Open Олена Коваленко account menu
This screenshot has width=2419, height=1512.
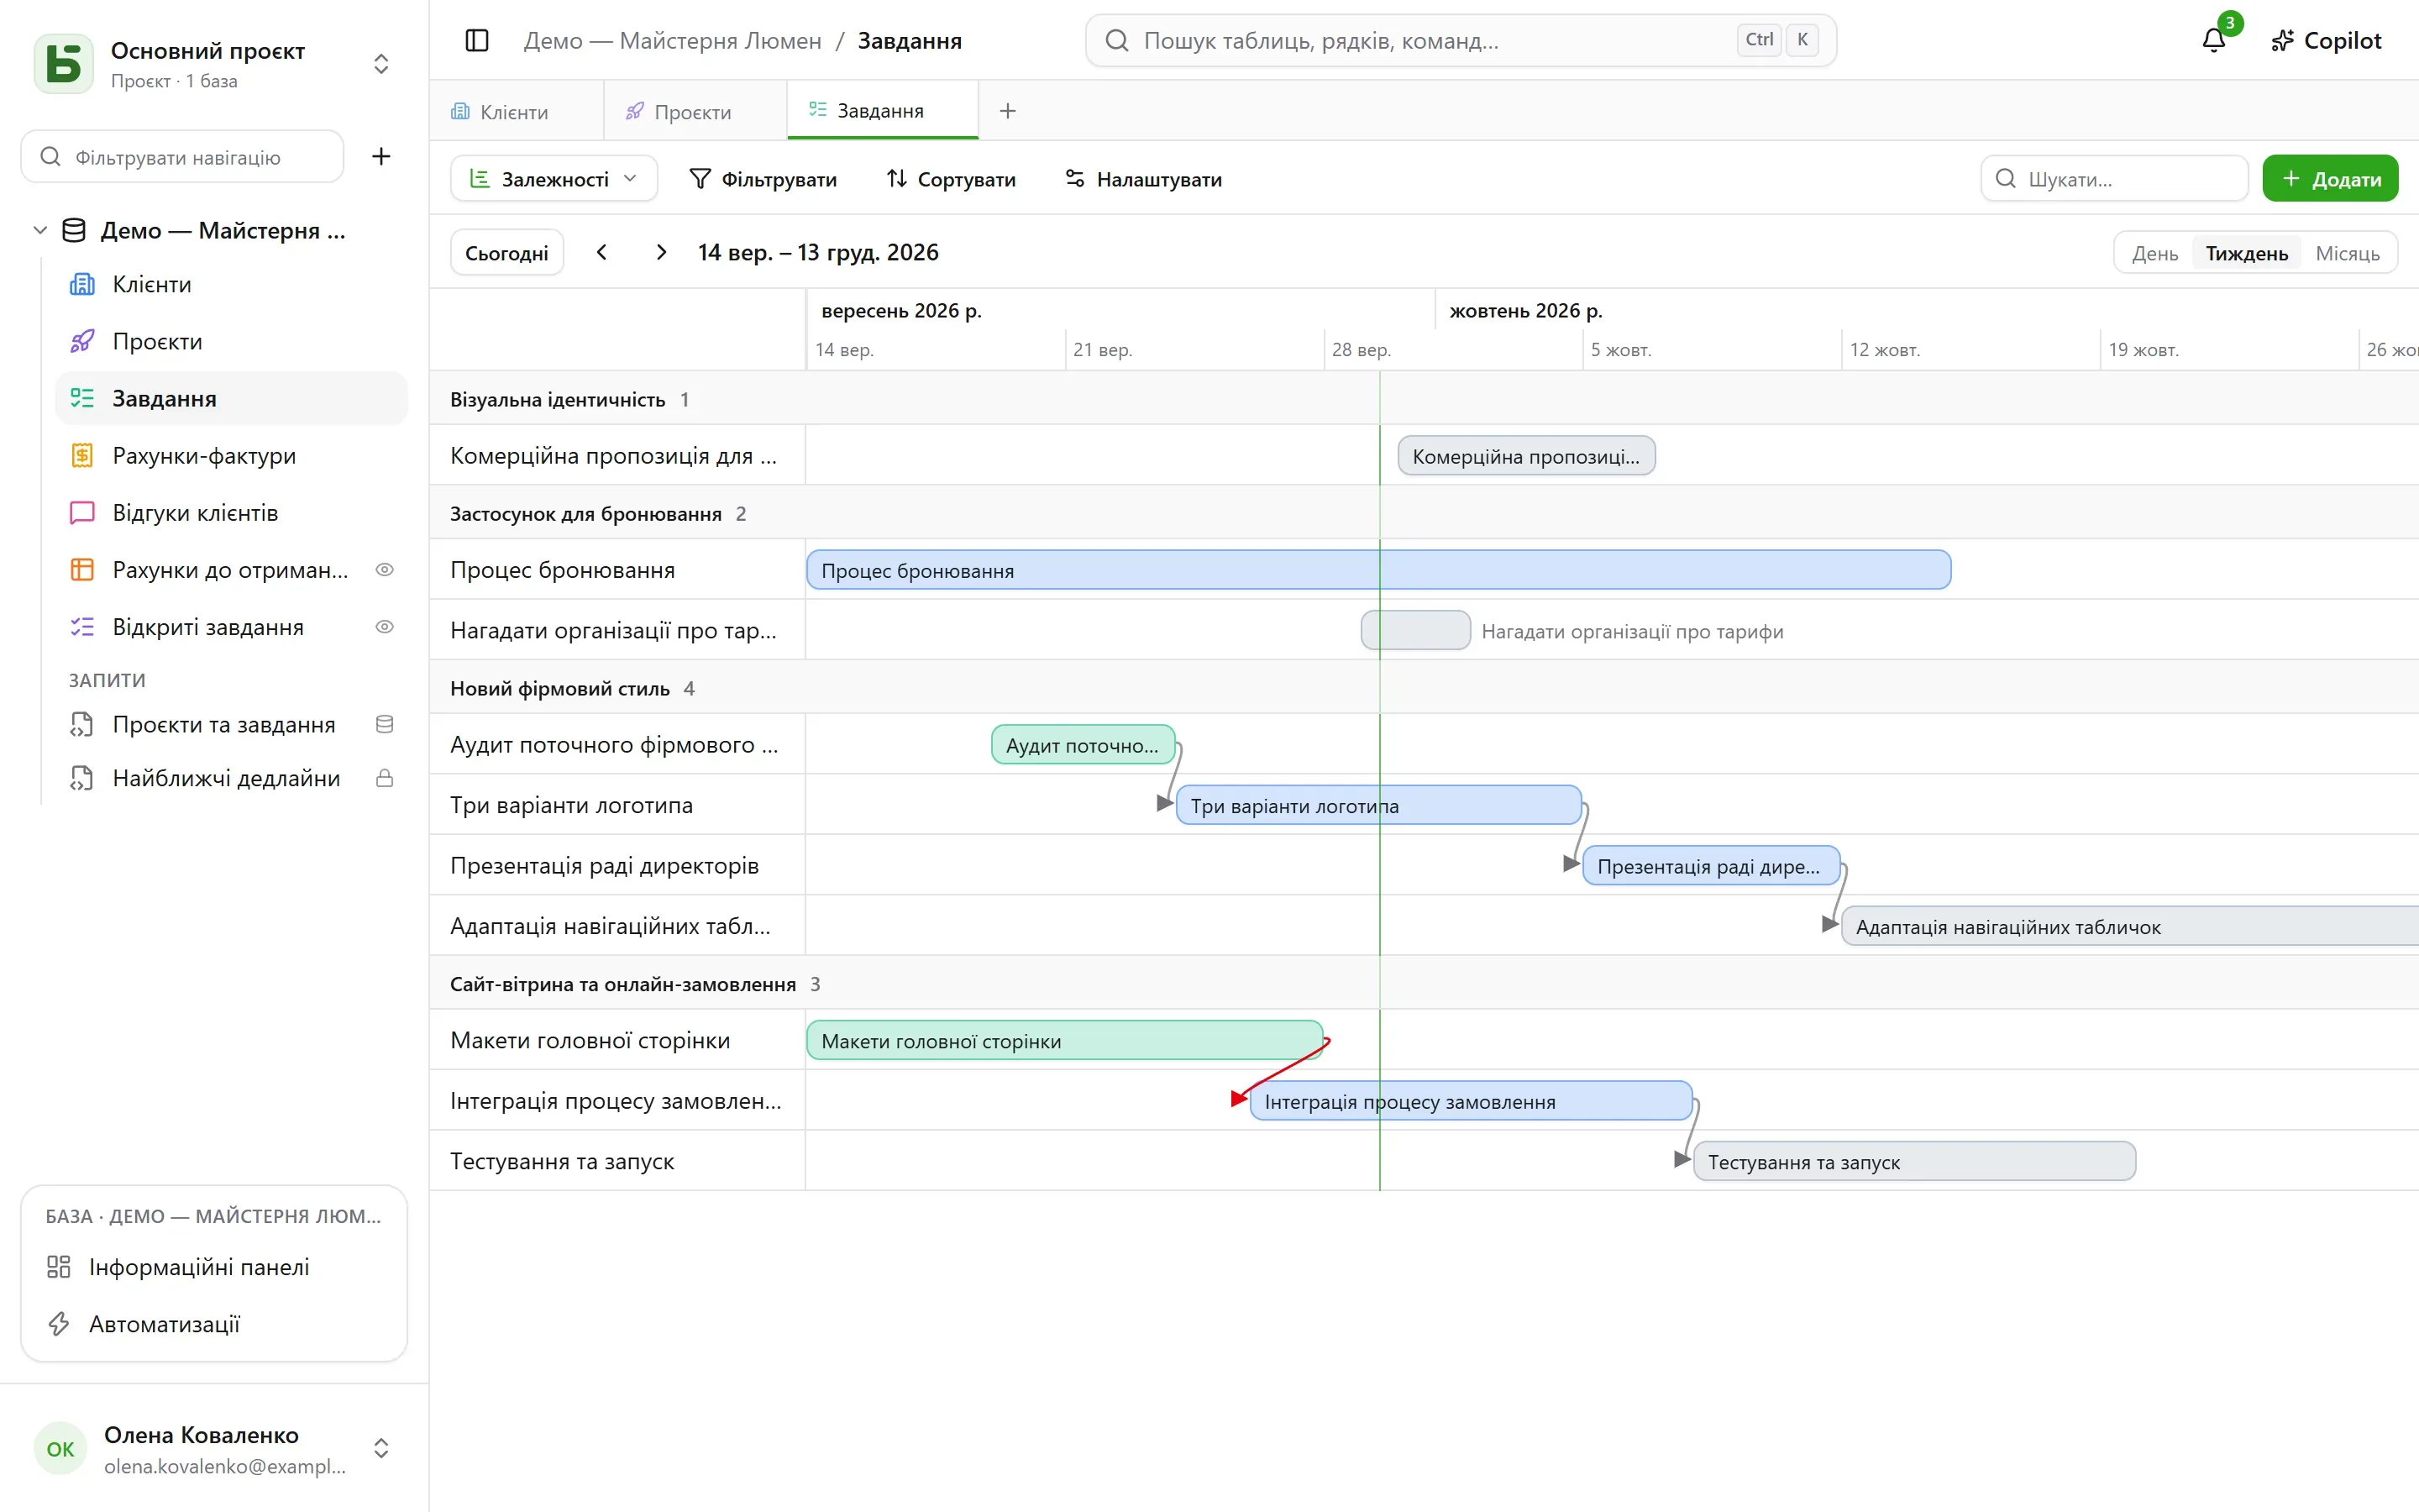click(x=214, y=1448)
